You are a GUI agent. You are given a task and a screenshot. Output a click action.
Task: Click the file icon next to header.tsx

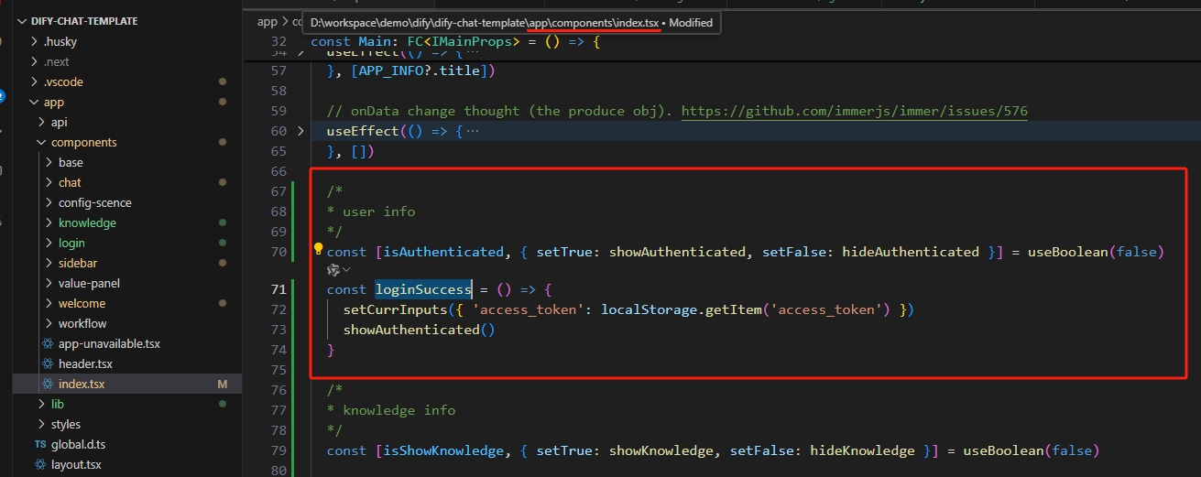click(49, 364)
